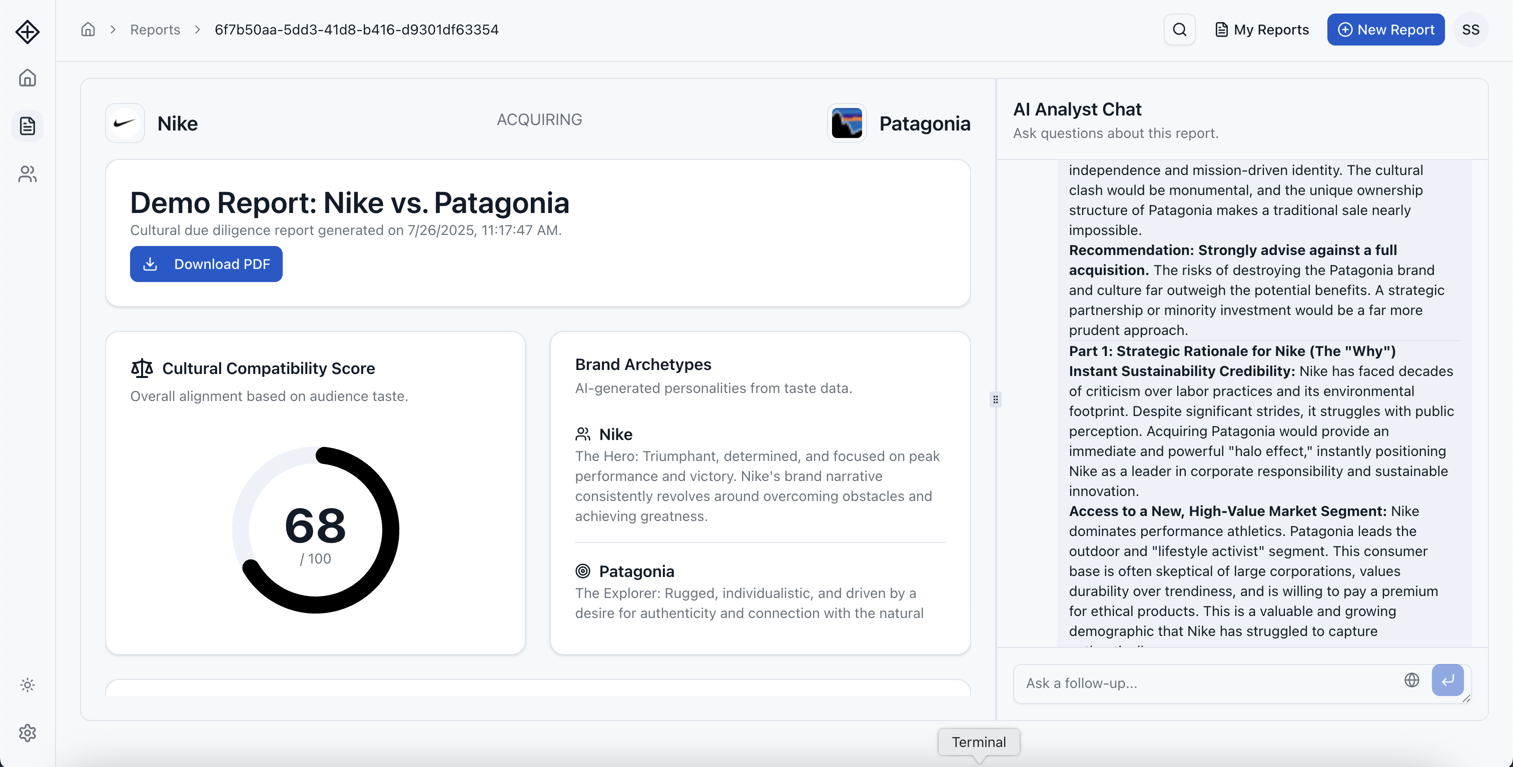Click the app logo icon in sidebar
The height and width of the screenshot is (767, 1513).
click(x=28, y=31)
